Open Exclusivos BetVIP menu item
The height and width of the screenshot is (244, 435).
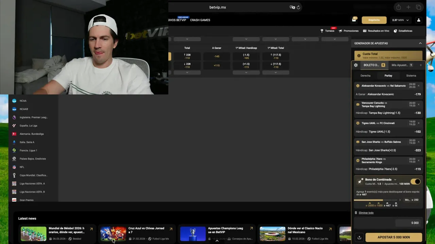point(177,20)
